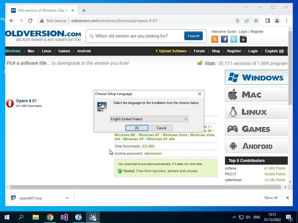Click the installer icon in taskbar
The image size is (298, 223).
point(93,217)
